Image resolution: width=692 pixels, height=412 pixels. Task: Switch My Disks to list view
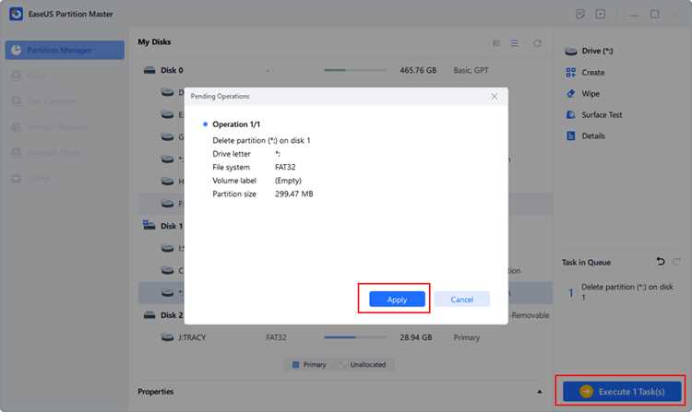[515, 42]
